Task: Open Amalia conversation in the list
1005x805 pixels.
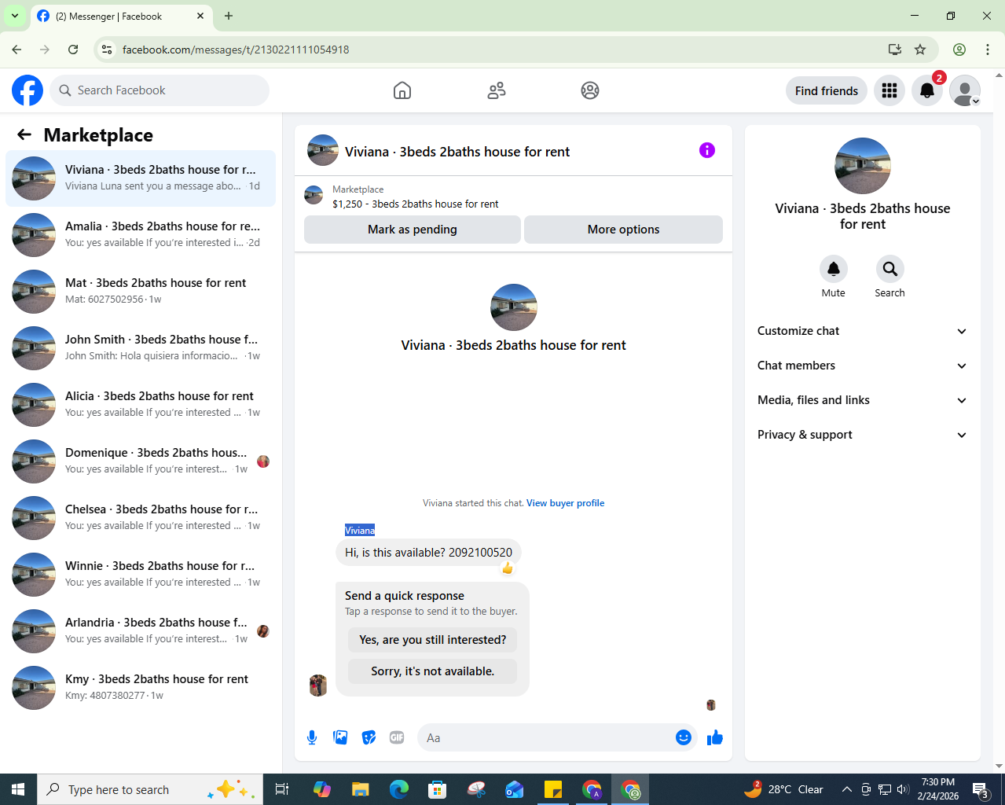Action: coord(141,235)
